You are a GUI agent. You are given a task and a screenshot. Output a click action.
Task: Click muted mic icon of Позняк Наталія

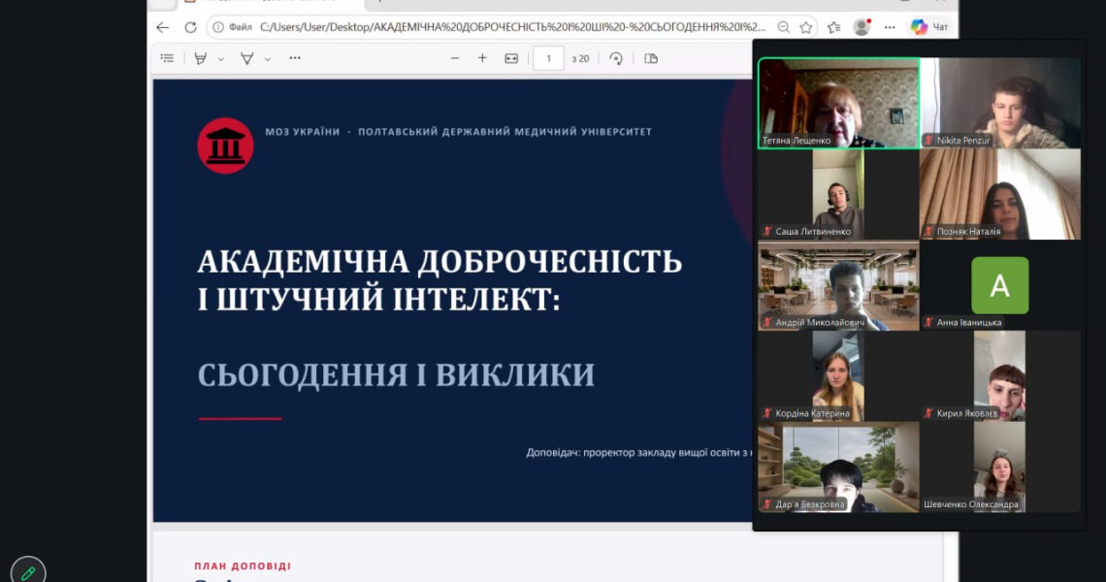coord(929,232)
